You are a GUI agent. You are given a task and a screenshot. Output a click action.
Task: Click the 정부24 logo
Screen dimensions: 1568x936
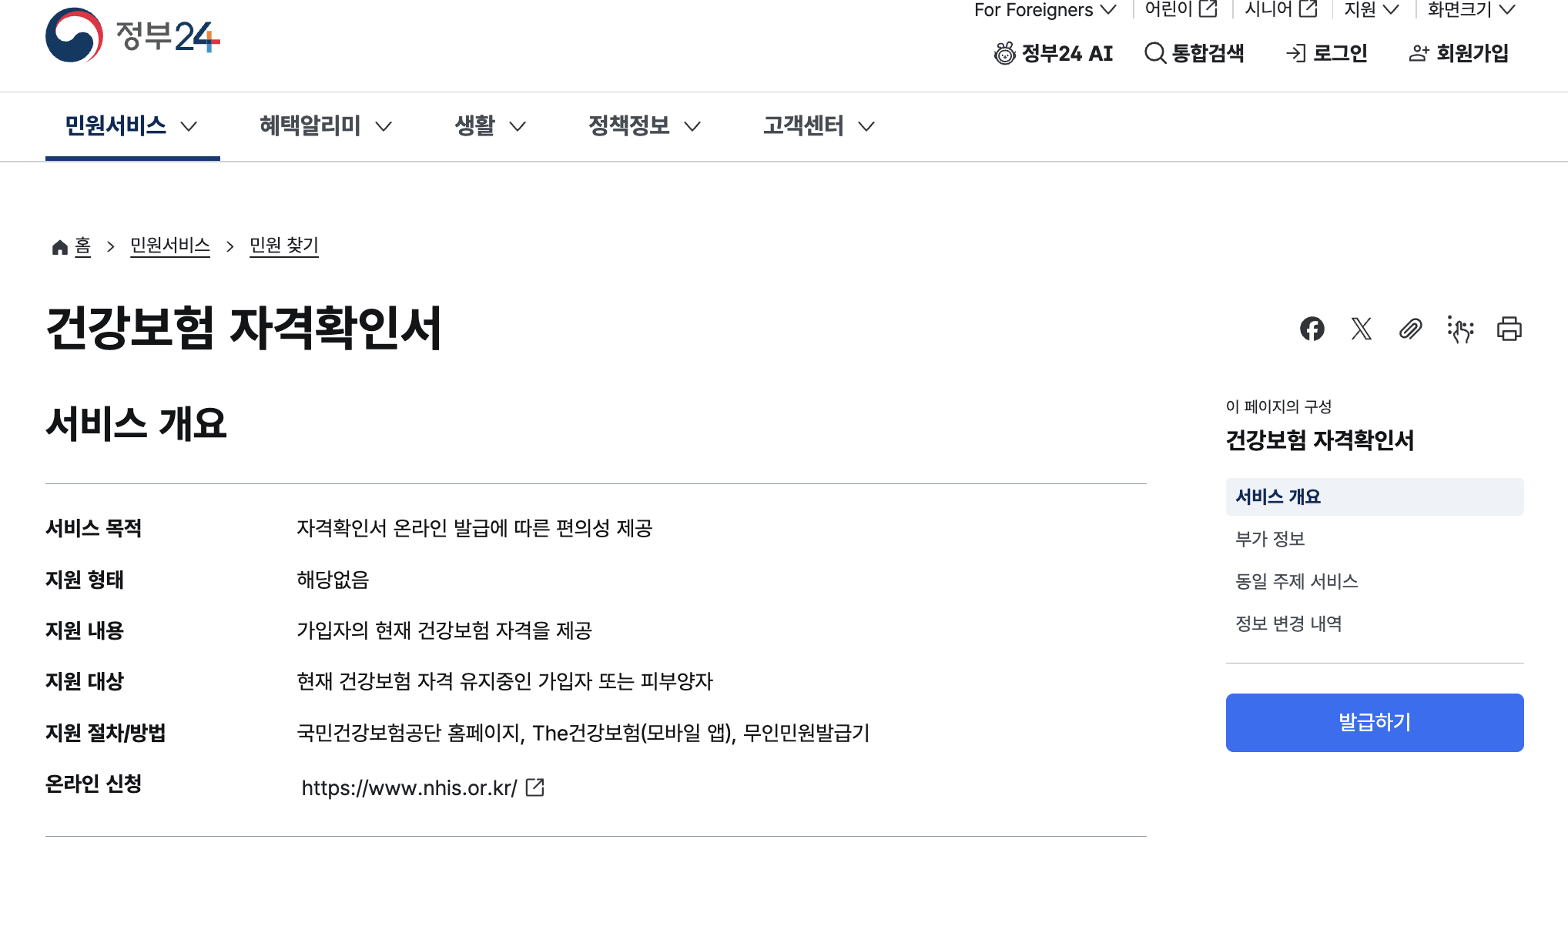coord(132,35)
